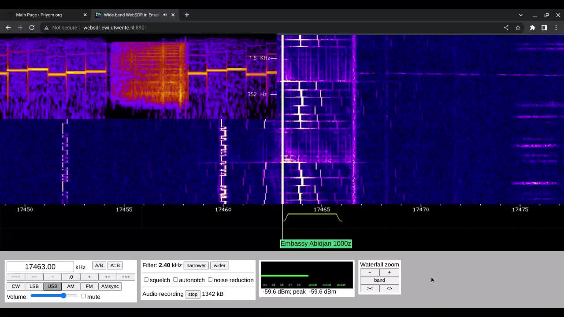
Task: Select LSB mode
Action: tap(34, 286)
